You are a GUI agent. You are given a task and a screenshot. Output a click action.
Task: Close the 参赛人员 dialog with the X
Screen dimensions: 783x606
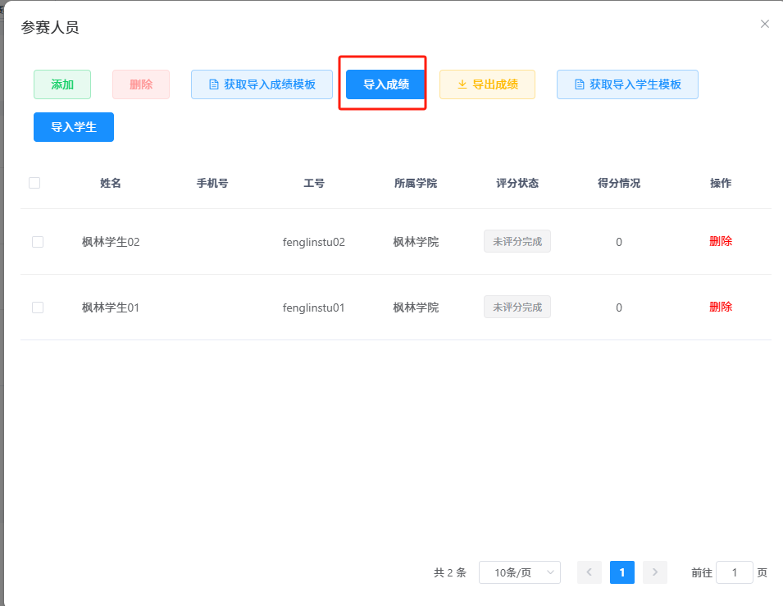click(764, 24)
